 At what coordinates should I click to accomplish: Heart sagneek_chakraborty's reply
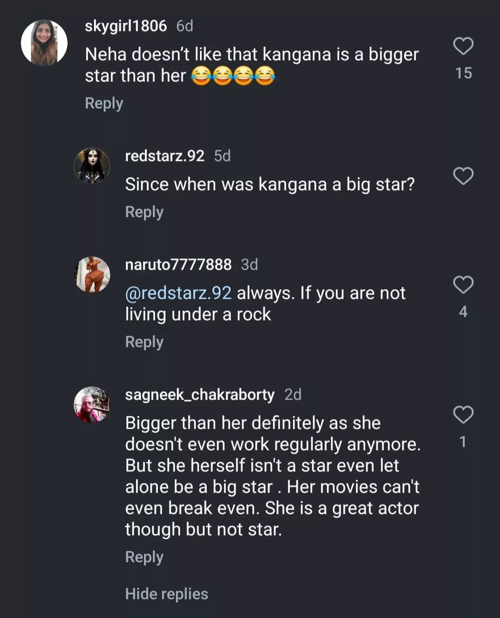pyautogui.click(x=463, y=415)
